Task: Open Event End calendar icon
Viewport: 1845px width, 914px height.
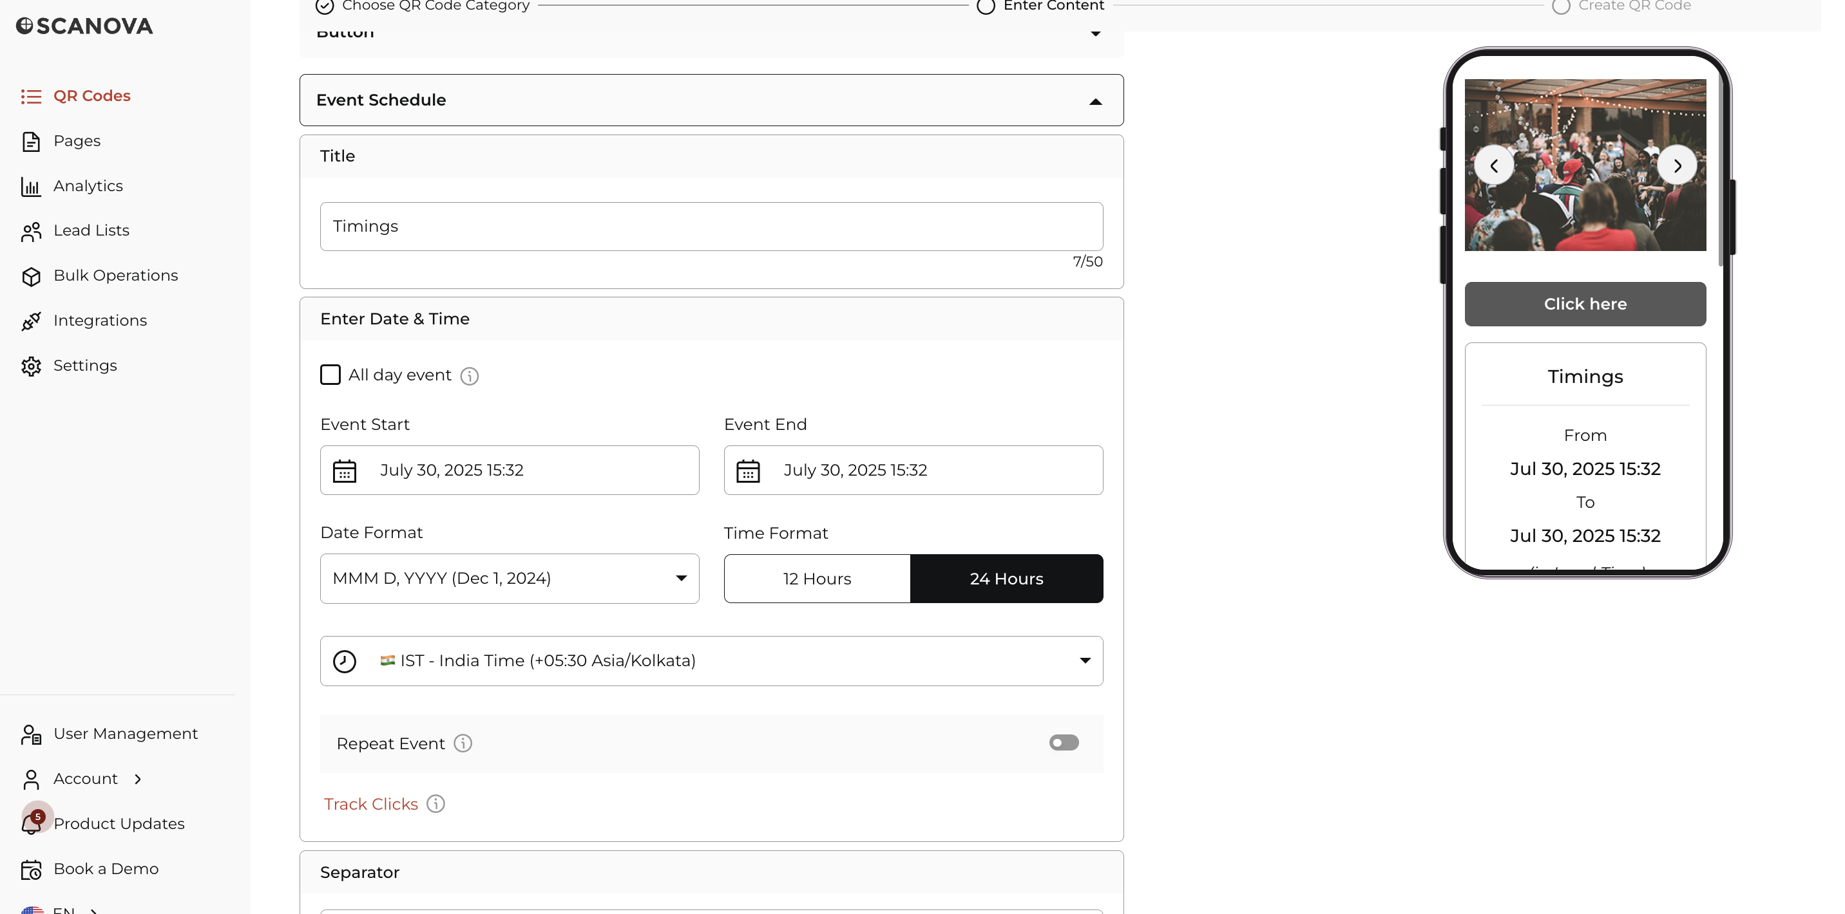Action: 748,471
